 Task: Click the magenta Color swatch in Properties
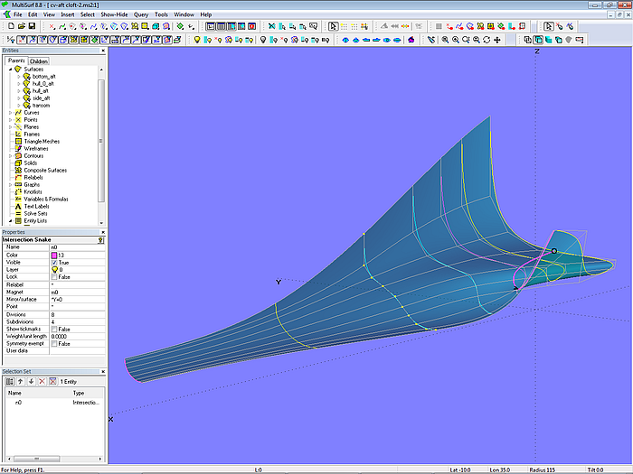(54, 255)
